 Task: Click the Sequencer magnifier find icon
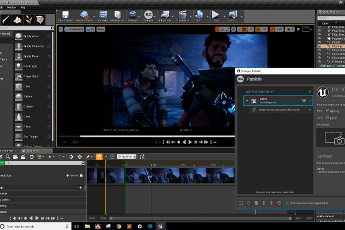(8, 156)
